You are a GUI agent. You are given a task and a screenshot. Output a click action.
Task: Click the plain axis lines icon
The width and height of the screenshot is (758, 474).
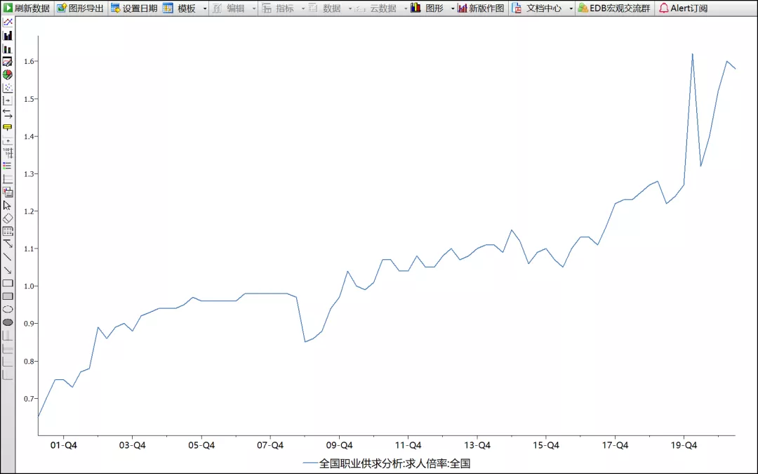click(x=8, y=179)
